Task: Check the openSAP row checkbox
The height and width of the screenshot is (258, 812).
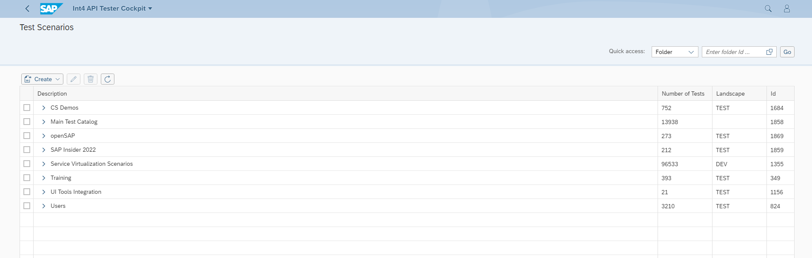Action: (27, 136)
